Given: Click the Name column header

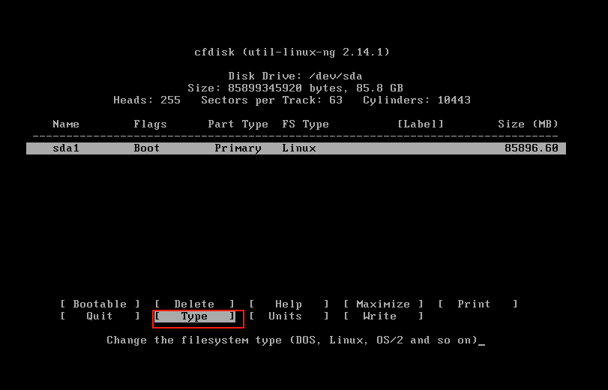Looking at the screenshot, I should point(66,124).
